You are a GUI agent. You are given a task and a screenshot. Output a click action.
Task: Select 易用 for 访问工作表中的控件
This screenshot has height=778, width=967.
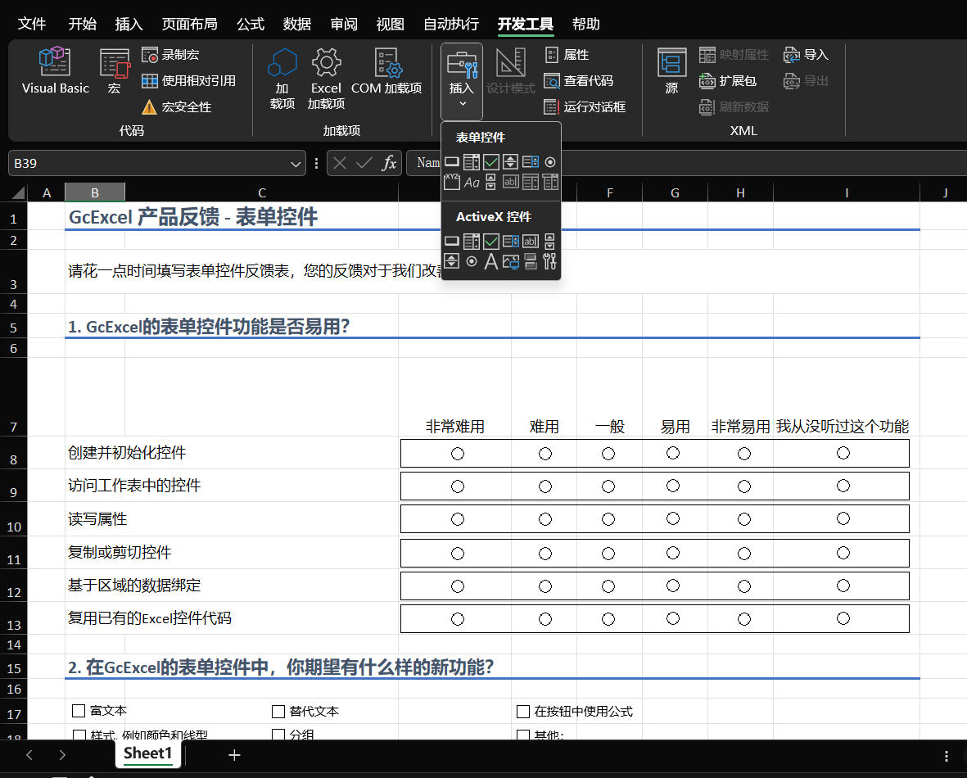pos(673,486)
